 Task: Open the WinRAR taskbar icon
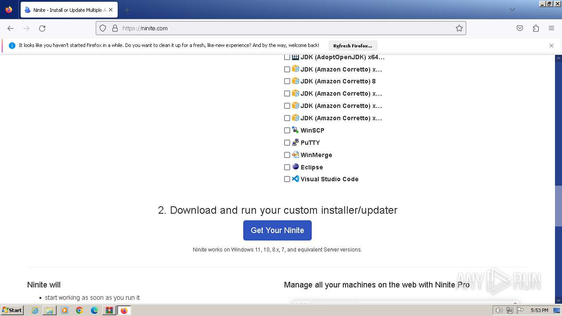(x=109, y=310)
